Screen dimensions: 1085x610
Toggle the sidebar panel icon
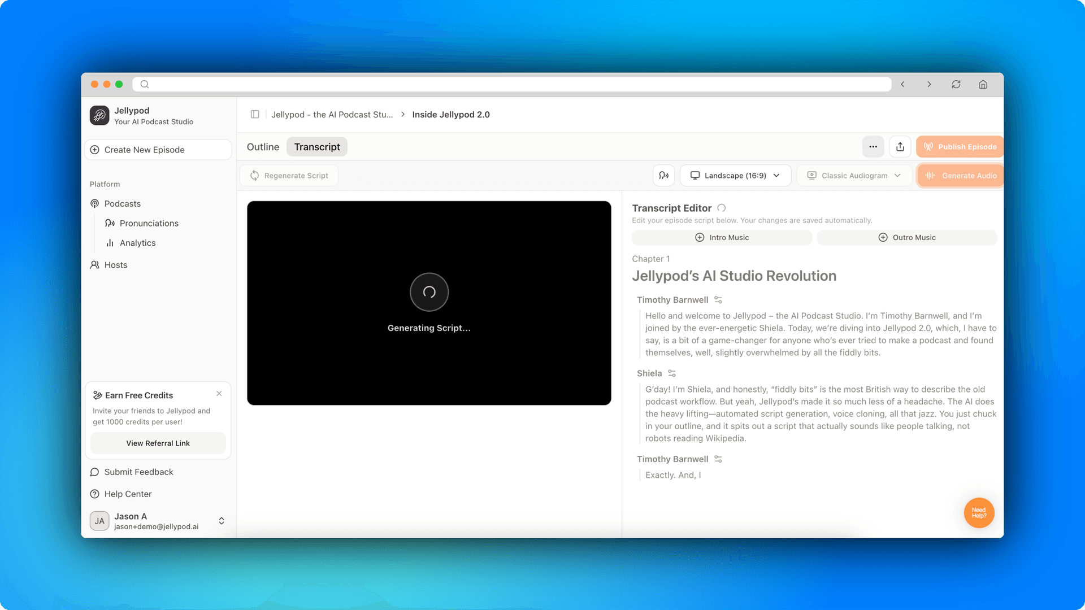255,115
